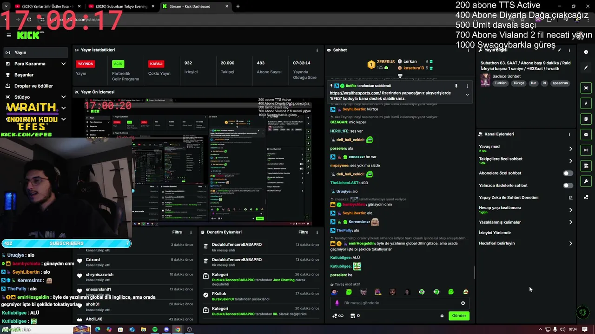Open Yavaş mod settings

pos(526,148)
